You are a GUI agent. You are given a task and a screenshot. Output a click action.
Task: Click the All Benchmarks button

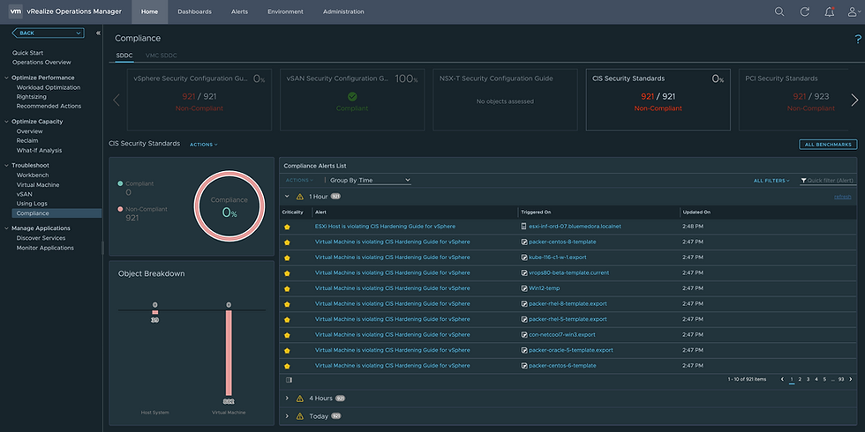point(828,145)
